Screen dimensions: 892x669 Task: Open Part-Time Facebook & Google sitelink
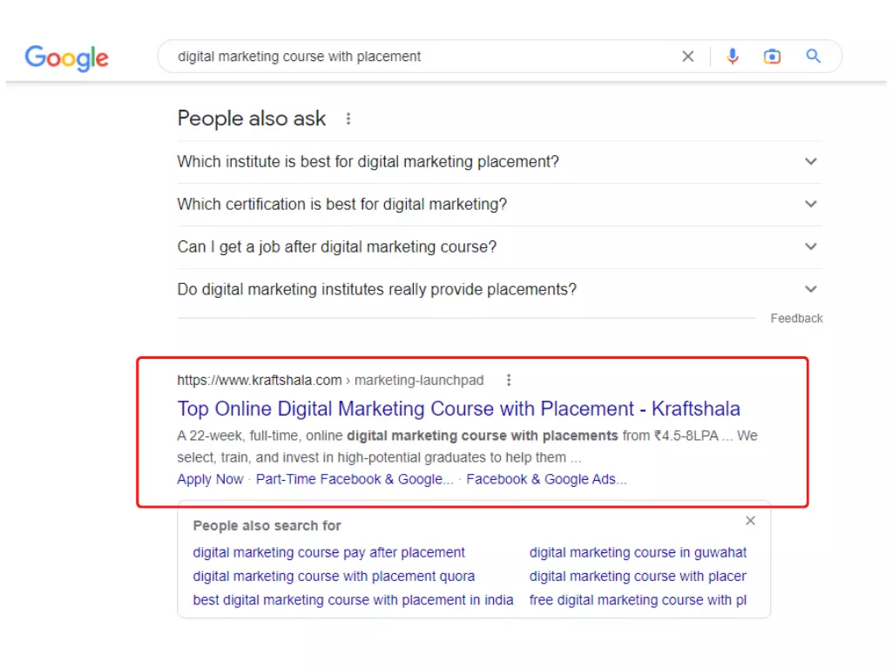[355, 479]
